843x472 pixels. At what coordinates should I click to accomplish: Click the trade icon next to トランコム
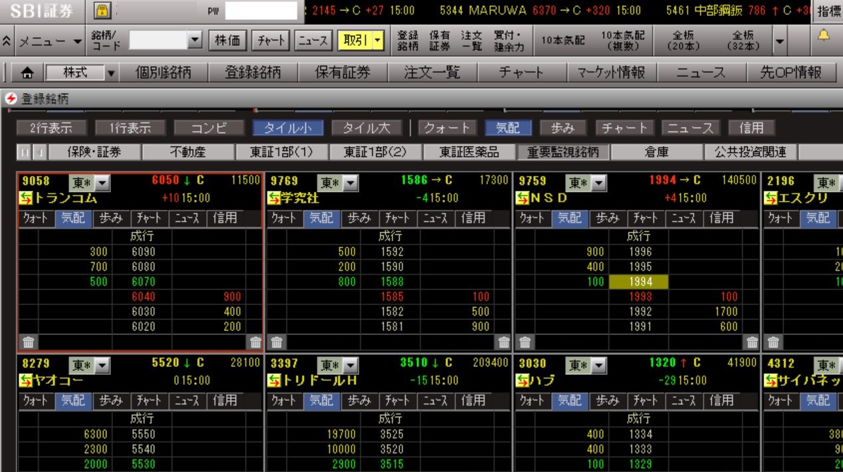[27, 198]
